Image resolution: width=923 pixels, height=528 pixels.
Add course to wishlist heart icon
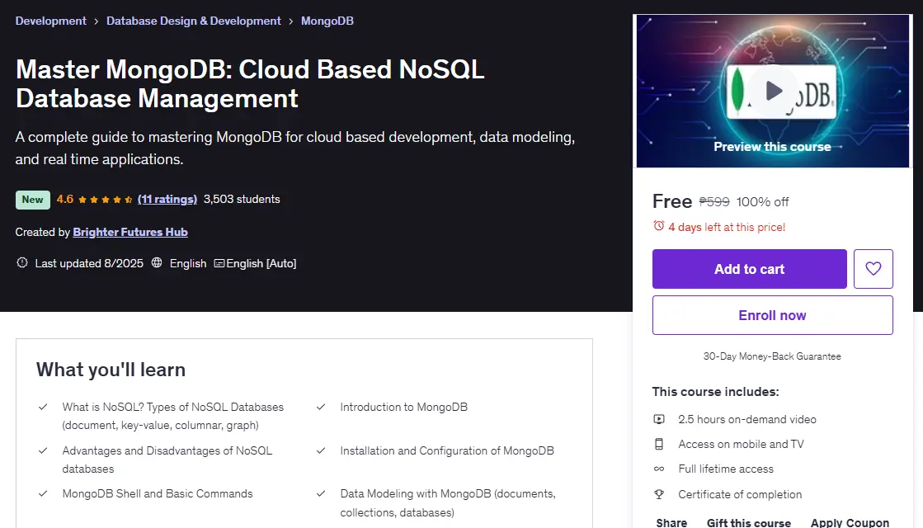pos(873,269)
